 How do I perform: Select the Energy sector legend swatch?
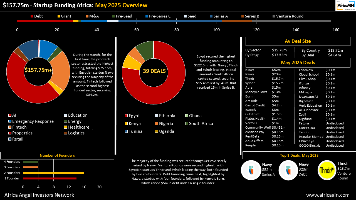coord(66,121)
